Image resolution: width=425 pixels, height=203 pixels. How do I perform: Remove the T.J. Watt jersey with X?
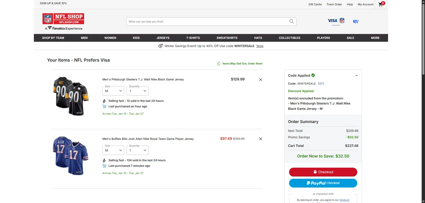tap(260, 80)
